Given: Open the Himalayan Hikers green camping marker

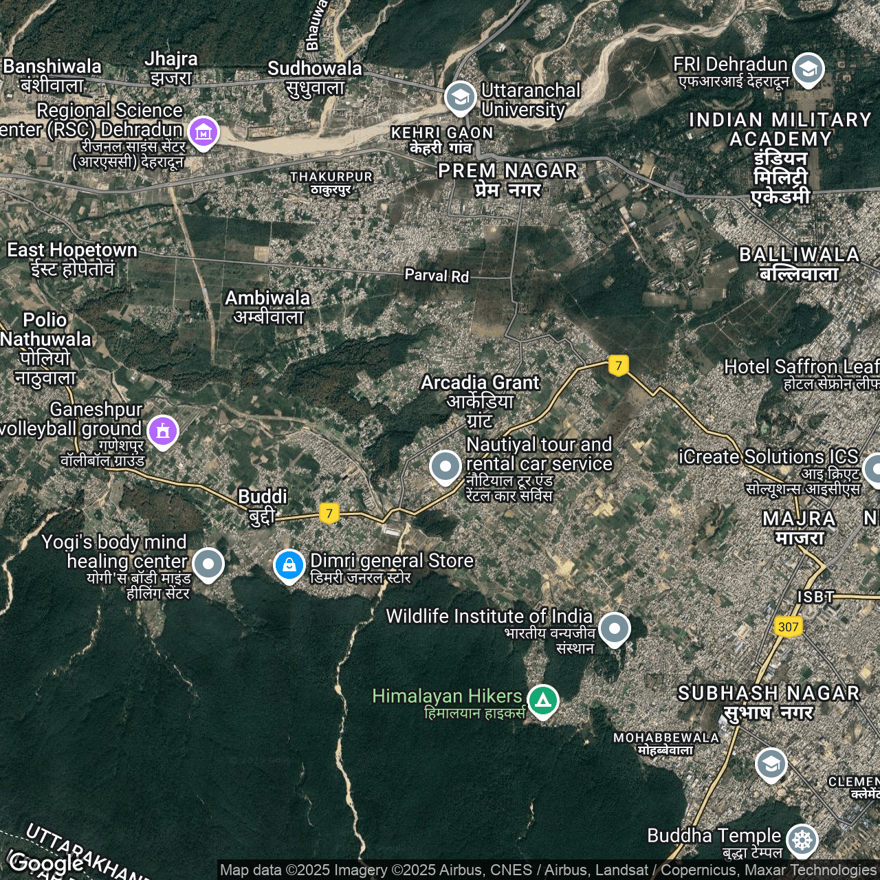Looking at the screenshot, I should click(543, 701).
